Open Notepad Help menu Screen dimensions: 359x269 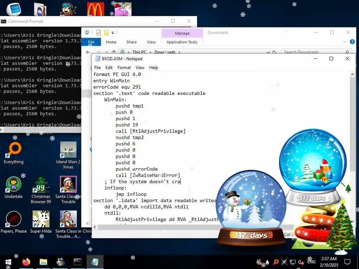tap(154, 68)
